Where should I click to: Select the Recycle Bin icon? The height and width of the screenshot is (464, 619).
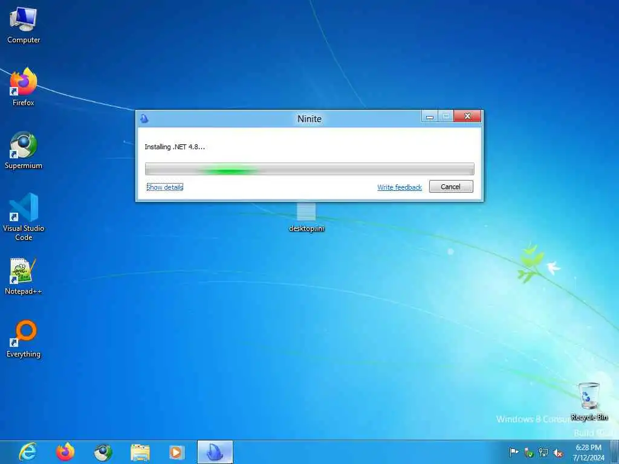[x=589, y=401]
